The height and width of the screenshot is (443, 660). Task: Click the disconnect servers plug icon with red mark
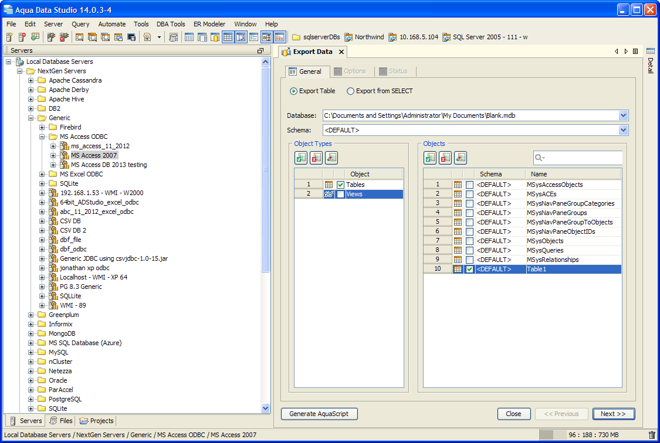pyautogui.click(x=64, y=38)
